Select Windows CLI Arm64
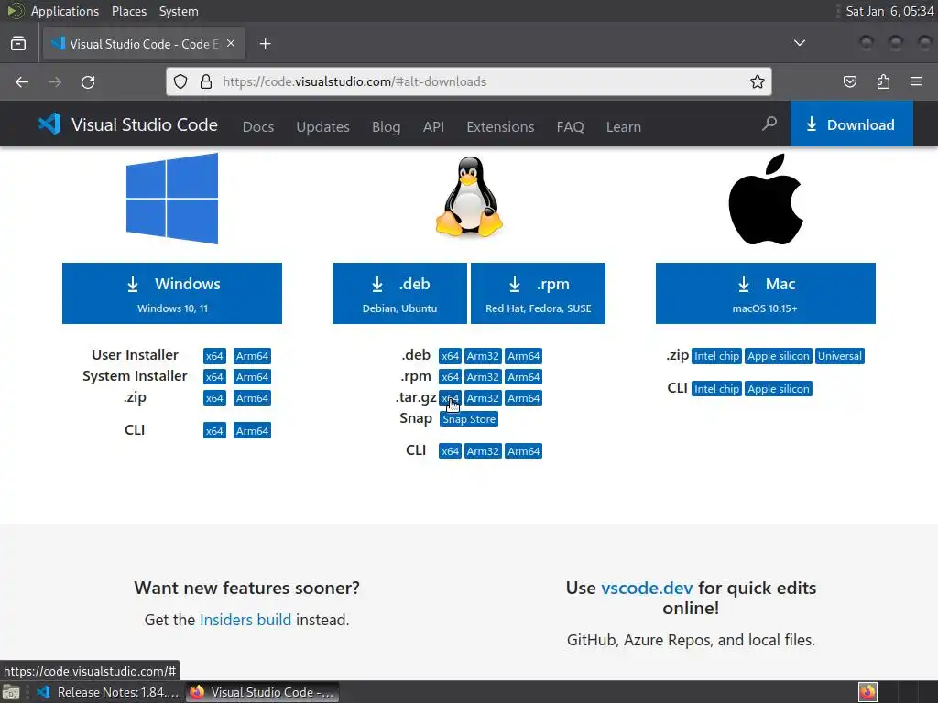 252,431
